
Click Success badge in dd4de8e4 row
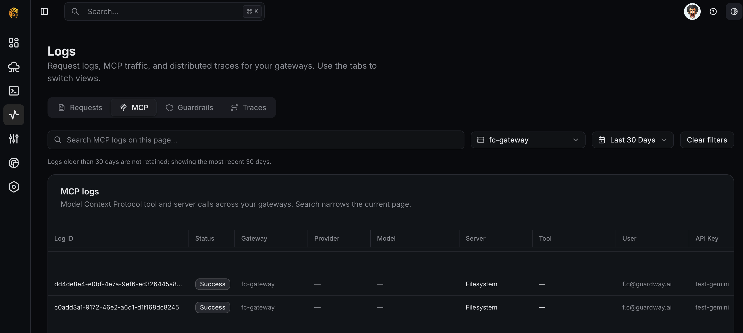point(213,284)
